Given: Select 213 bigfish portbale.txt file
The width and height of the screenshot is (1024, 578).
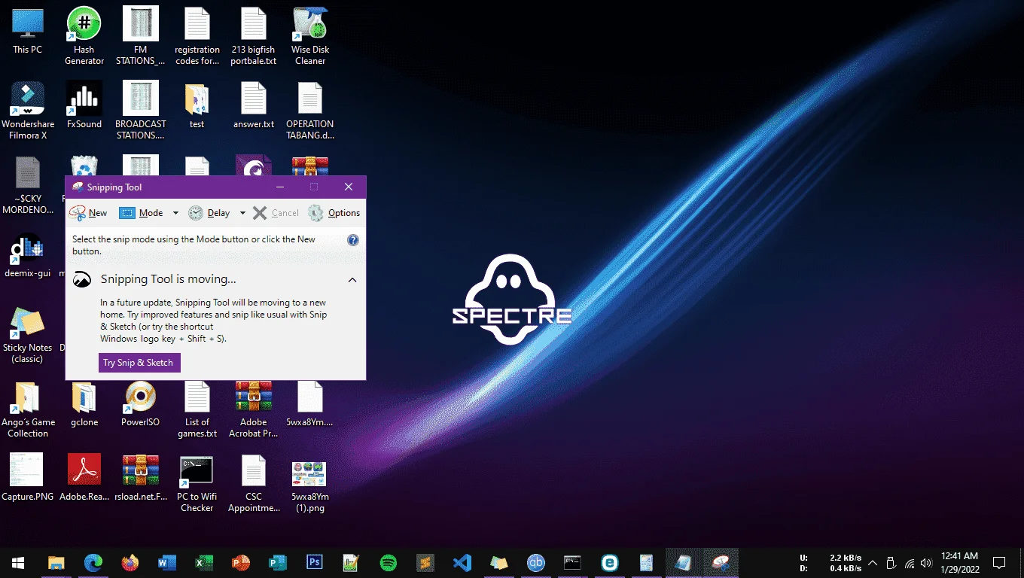Looking at the screenshot, I should click(254, 36).
